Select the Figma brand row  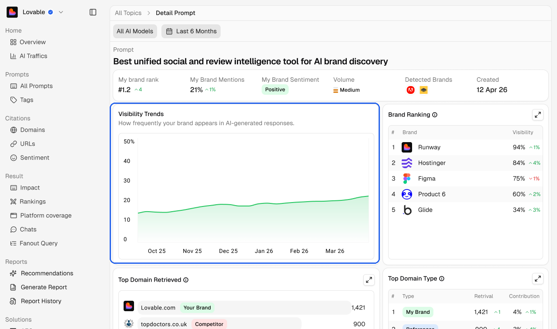(466, 179)
